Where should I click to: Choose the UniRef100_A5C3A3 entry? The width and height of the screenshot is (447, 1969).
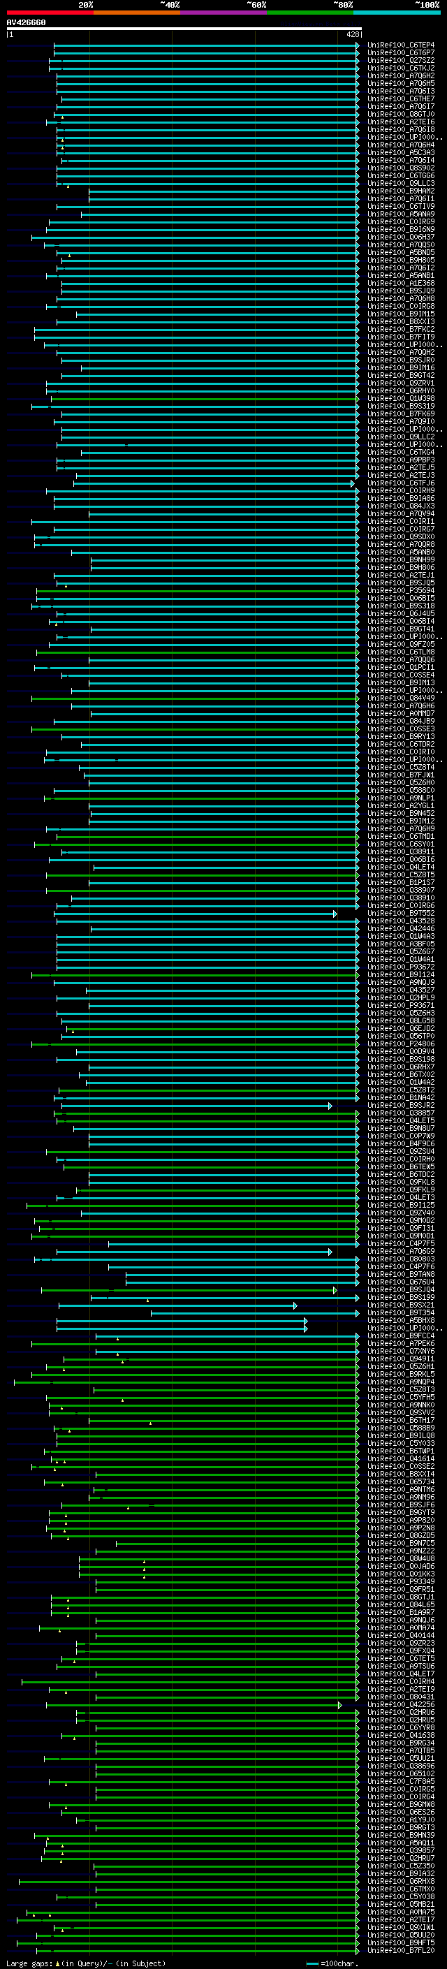(x=400, y=153)
